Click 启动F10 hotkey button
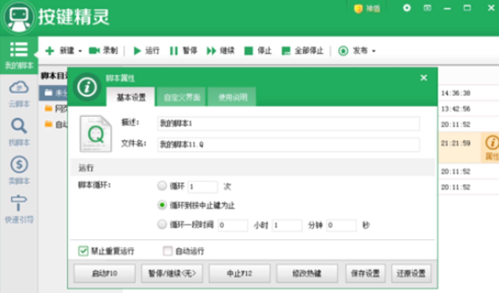 click(x=104, y=273)
